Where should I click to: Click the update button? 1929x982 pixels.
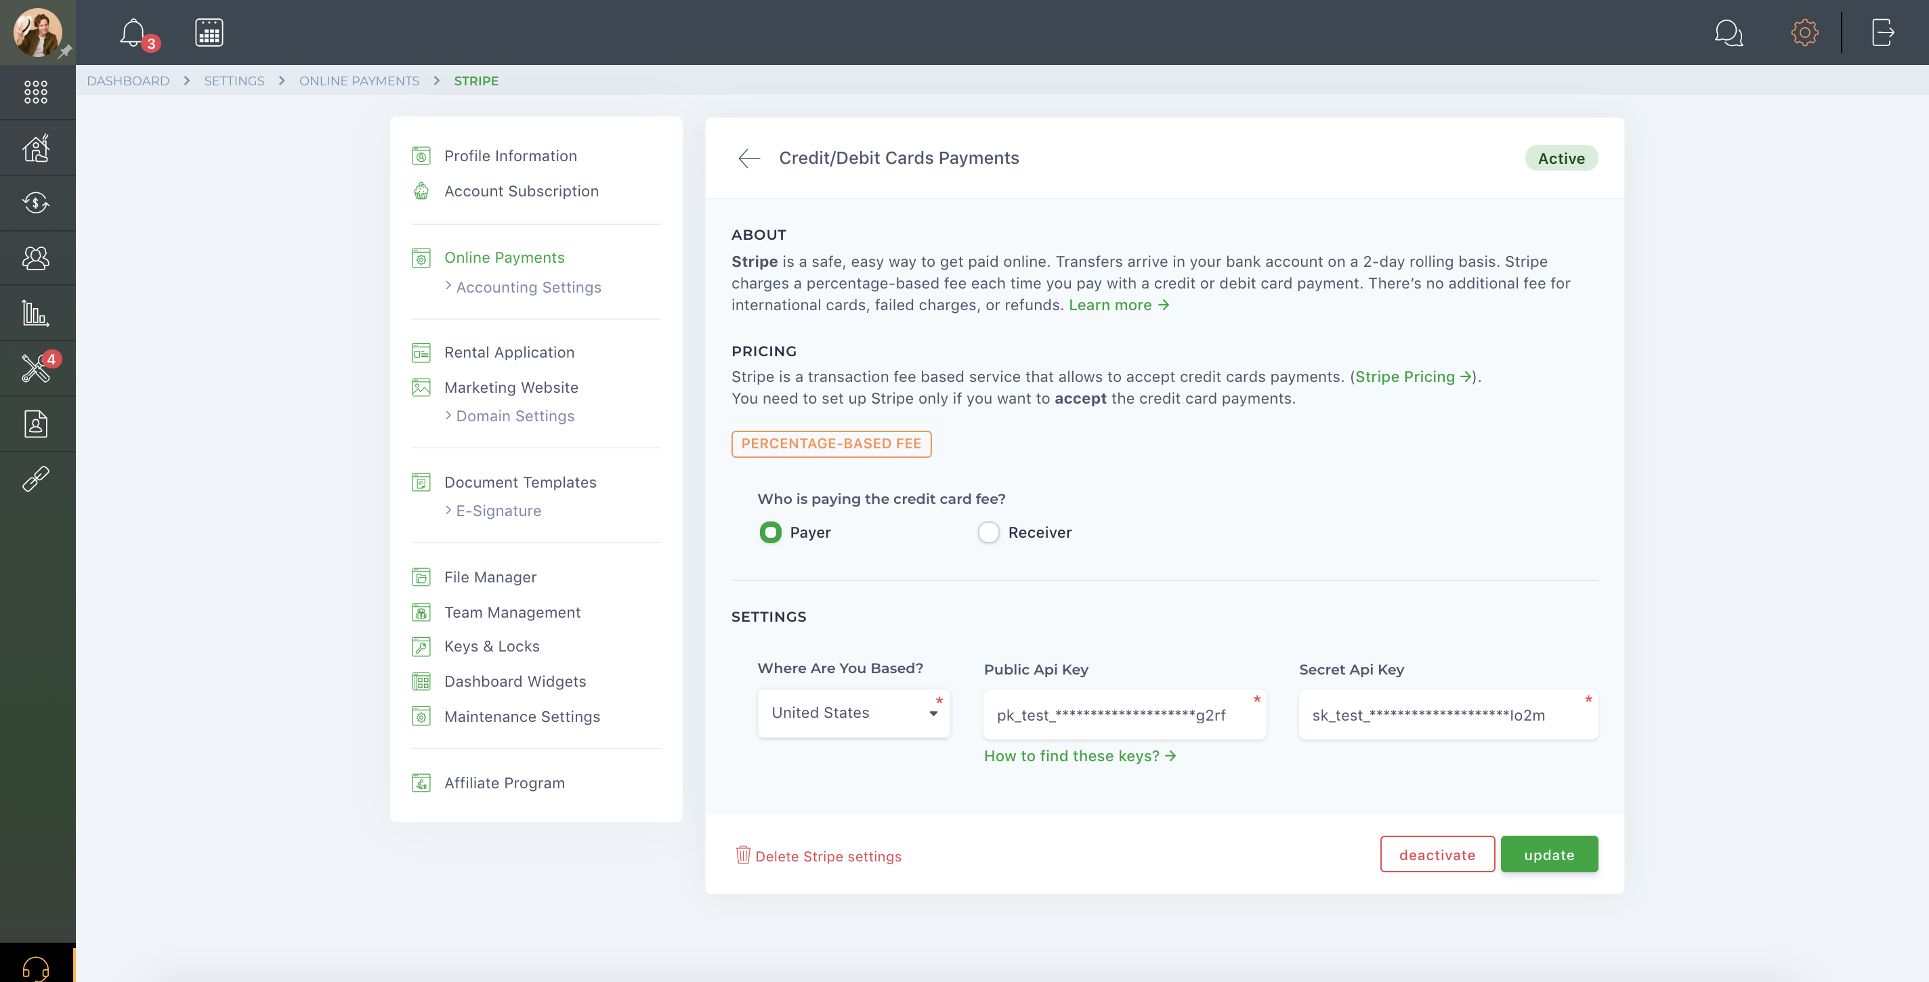click(1548, 855)
